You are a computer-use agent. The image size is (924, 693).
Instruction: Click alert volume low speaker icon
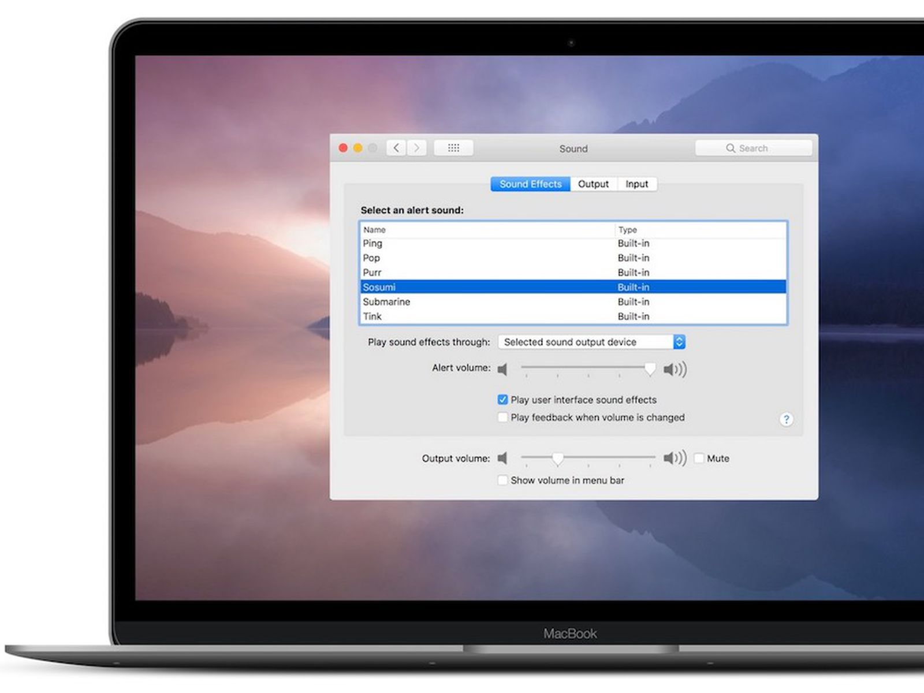503,370
